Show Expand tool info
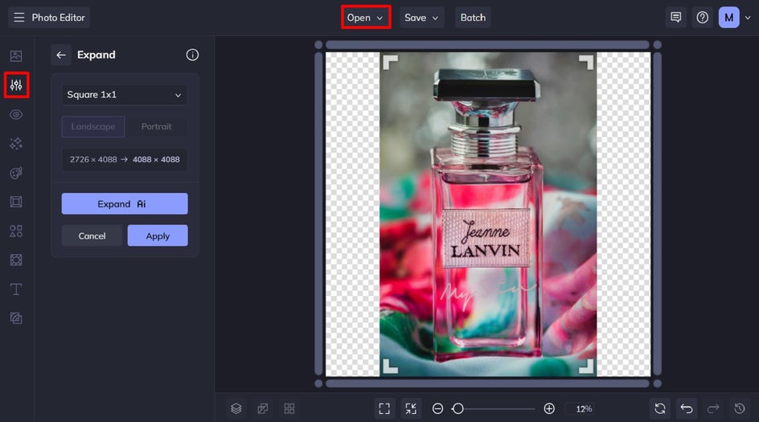 [192, 55]
